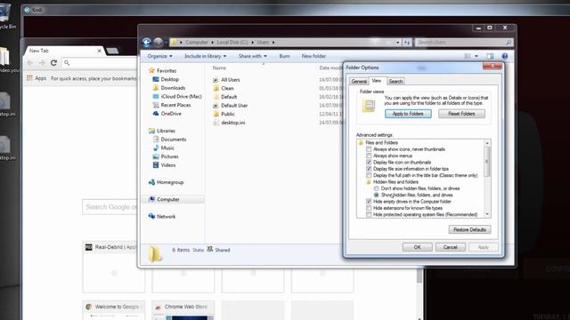Select the OneDrive cloud icon
Image resolution: width=570 pixels, height=320 pixels.
click(x=156, y=114)
